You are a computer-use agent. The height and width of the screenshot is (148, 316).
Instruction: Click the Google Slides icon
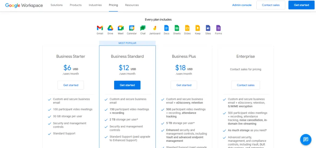point(187,28)
